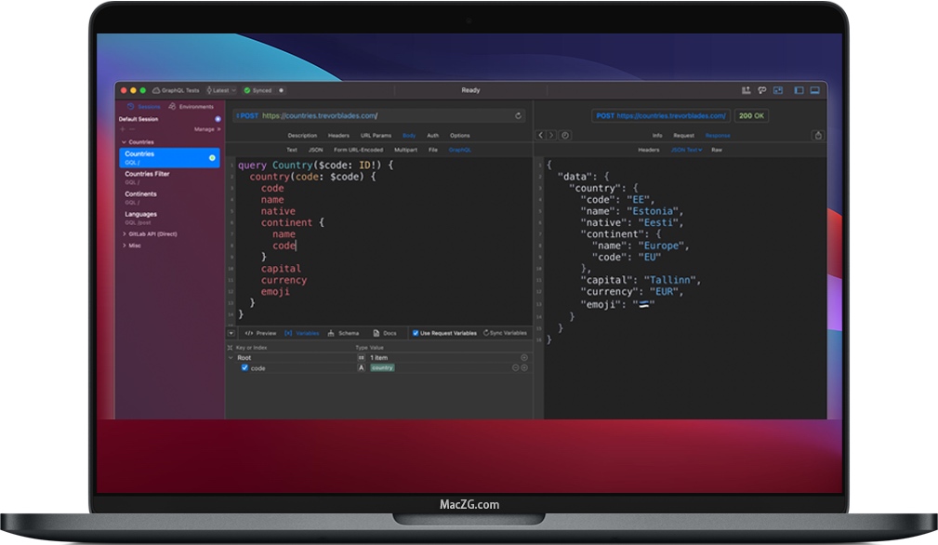938x545 pixels.
Task: Open the JSON Text format dropdown
Action: click(686, 150)
